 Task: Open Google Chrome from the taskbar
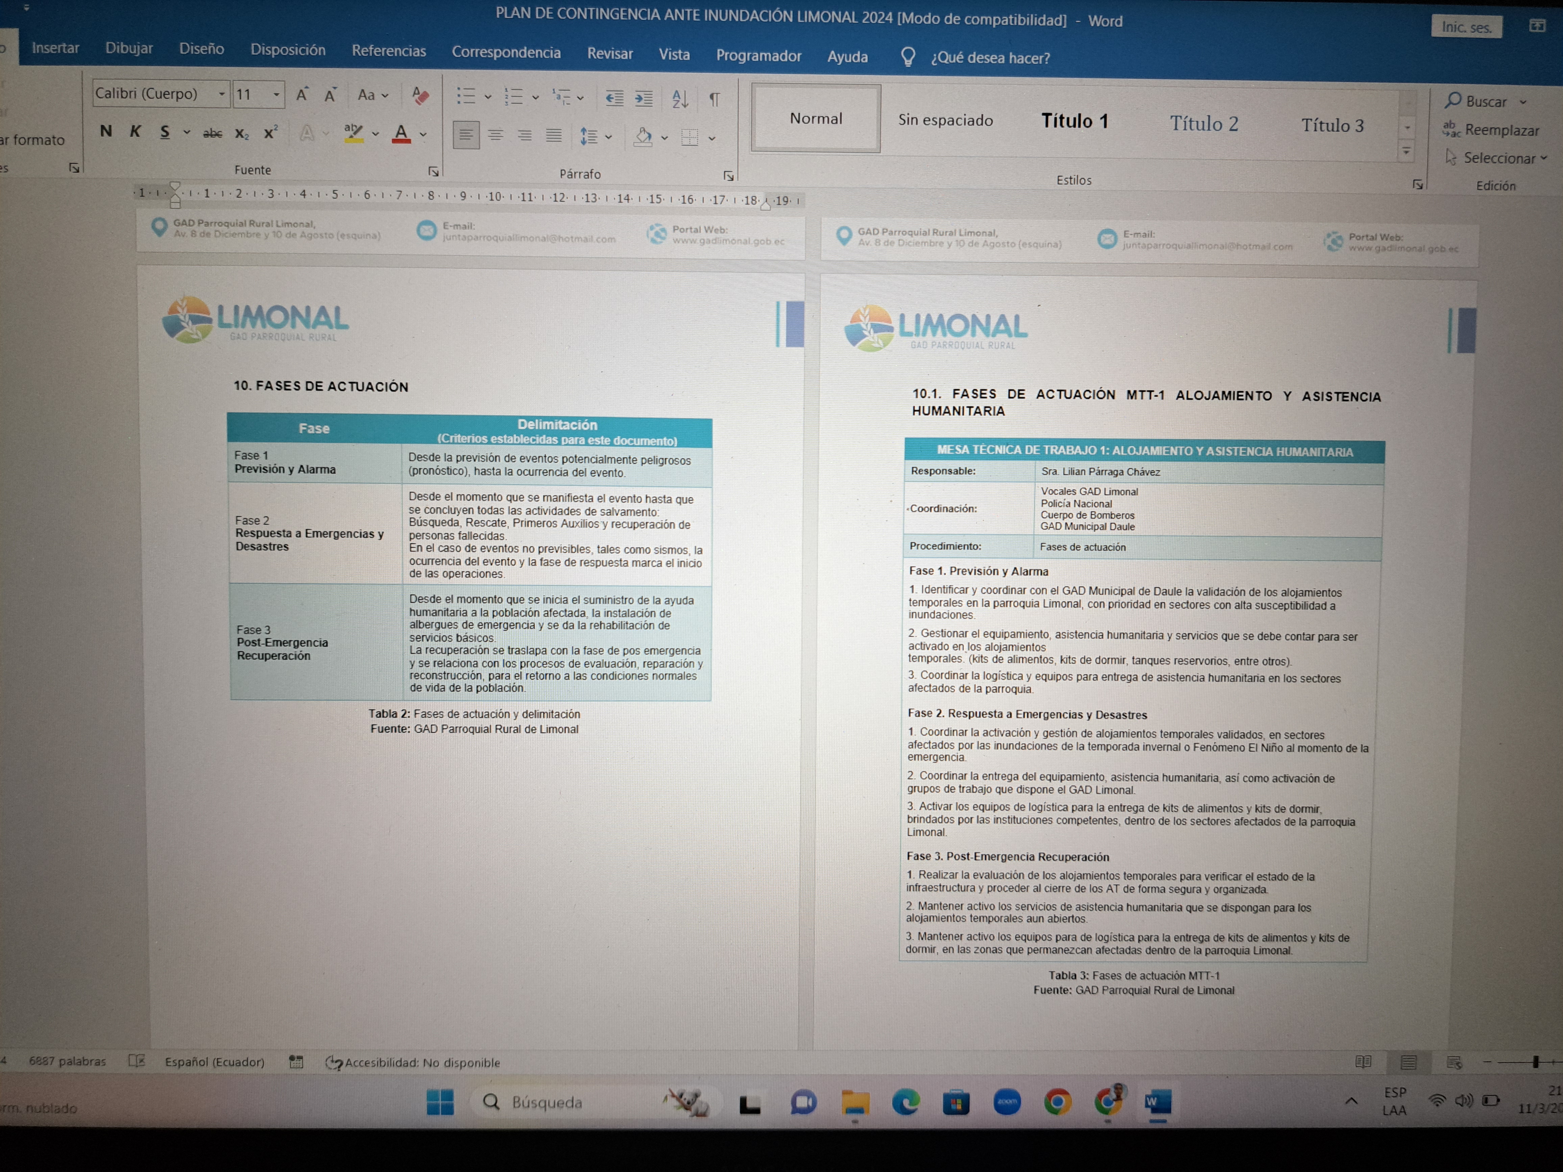click(1057, 1101)
